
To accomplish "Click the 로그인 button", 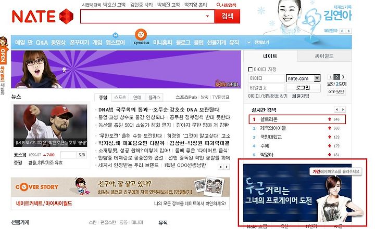I will click(x=303, y=88).
